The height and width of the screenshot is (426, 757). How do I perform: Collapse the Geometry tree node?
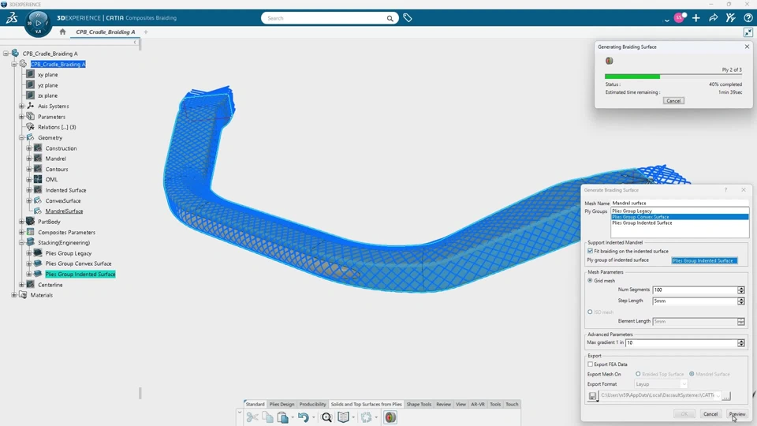click(21, 137)
